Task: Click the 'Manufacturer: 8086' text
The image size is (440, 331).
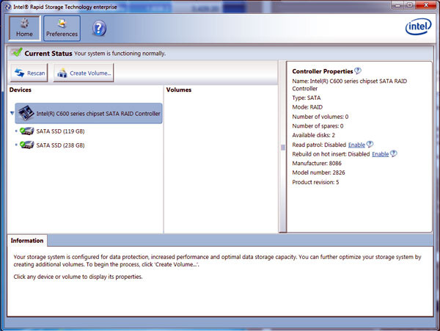Action: [x=317, y=164]
